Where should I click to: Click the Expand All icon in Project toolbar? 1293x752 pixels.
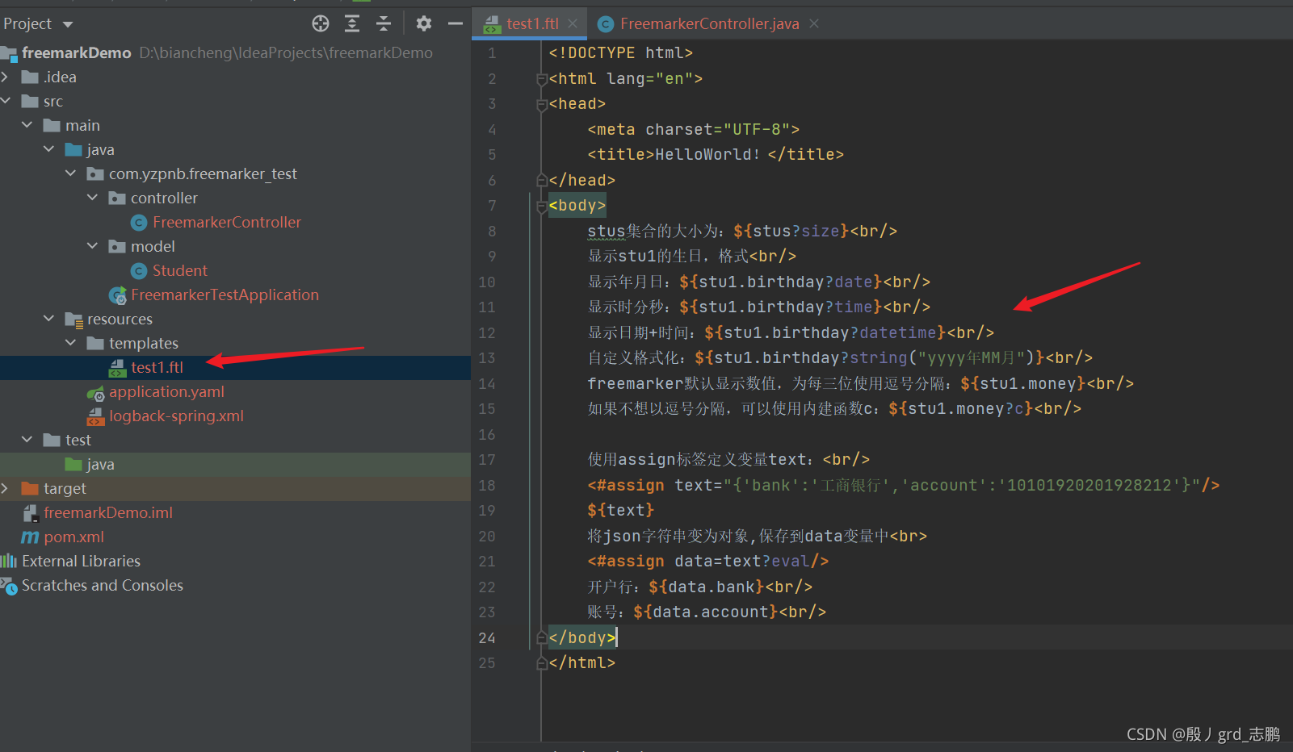(x=352, y=23)
